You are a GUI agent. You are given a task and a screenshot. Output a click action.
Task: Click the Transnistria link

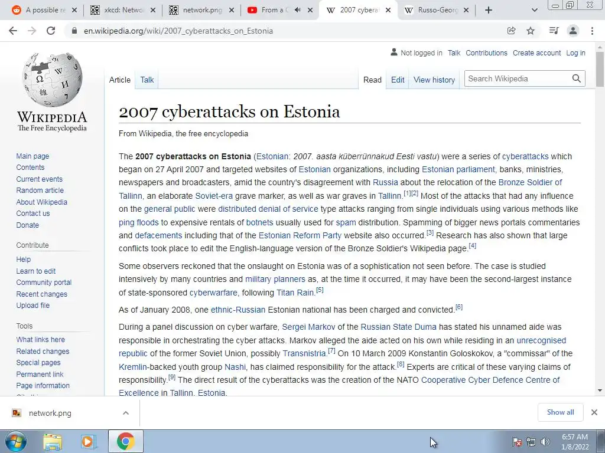point(304,354)
